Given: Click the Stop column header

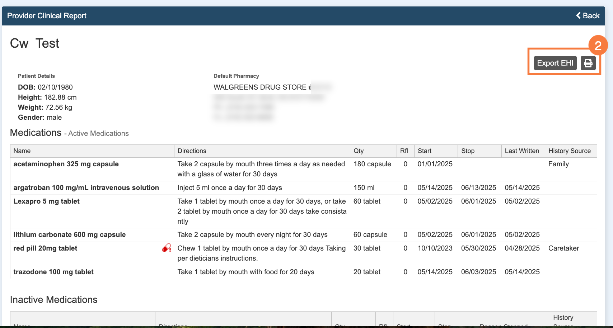Looking at the screenshot, I should point(468,151).
